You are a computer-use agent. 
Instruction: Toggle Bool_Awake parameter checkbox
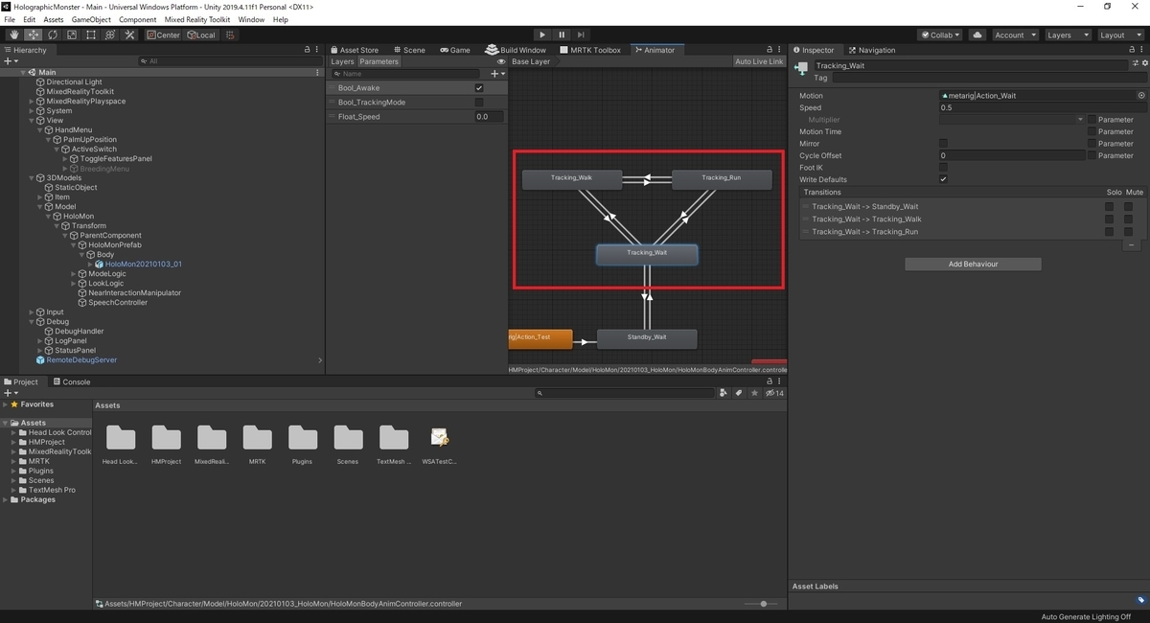[x=479, y=88]
